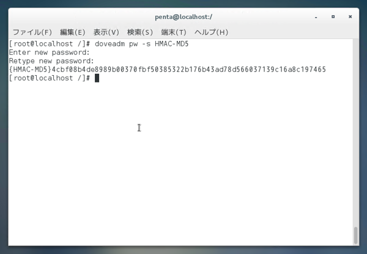Close the penta@localhost terminal window
The height and width of the screenshot is (254, 367).
(x=350, y=16)
